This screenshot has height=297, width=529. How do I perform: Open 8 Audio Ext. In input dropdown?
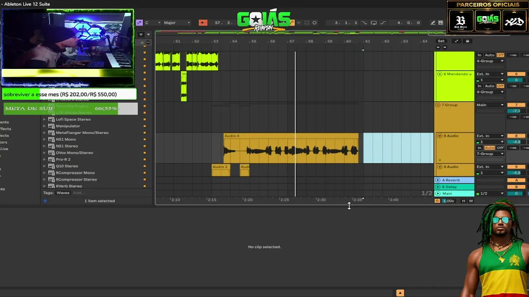[490, 136]
